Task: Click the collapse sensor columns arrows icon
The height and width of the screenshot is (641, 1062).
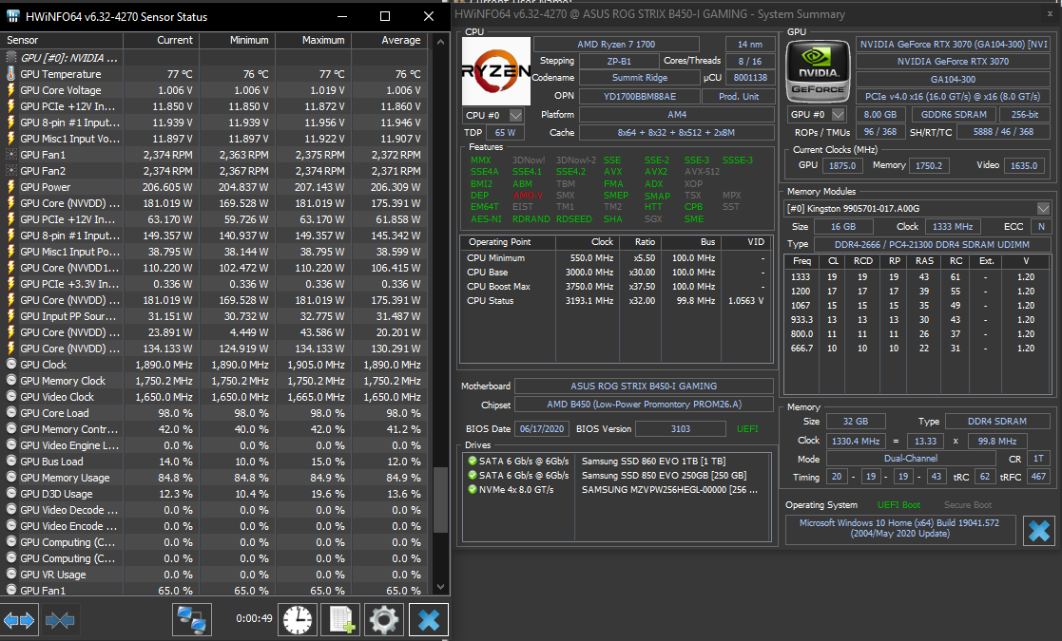Action: (60, 620)
